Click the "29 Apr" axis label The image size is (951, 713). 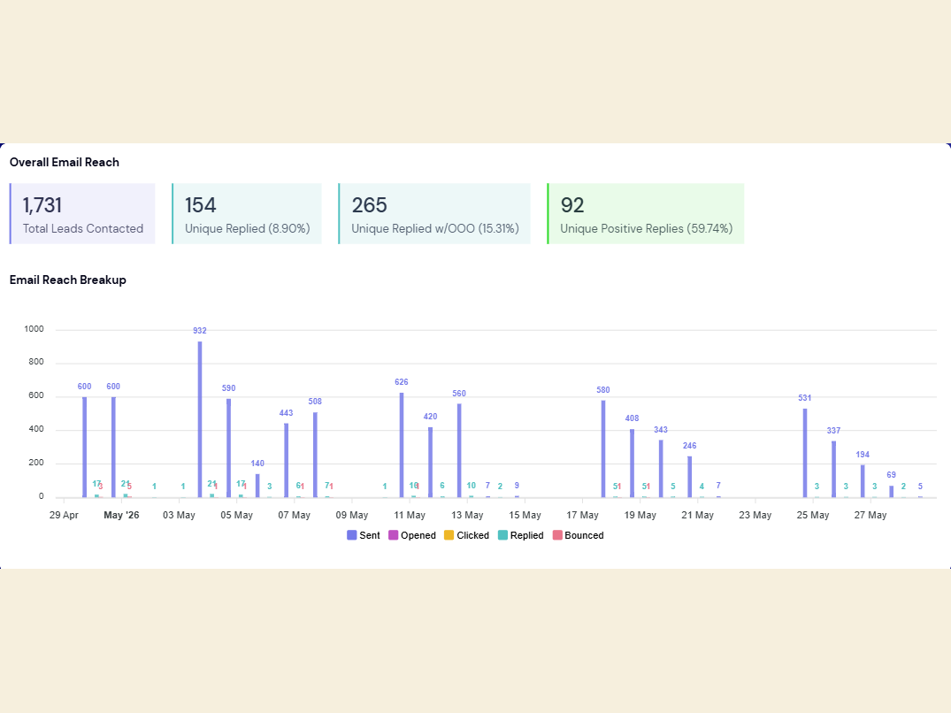[x=64, y=516]
